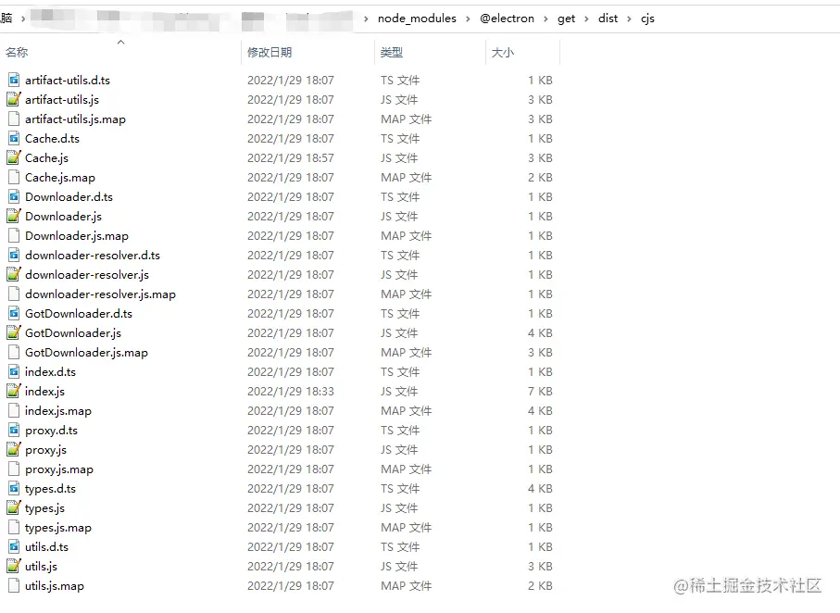Click the 7 KB size of index.js

click(540, 392)
